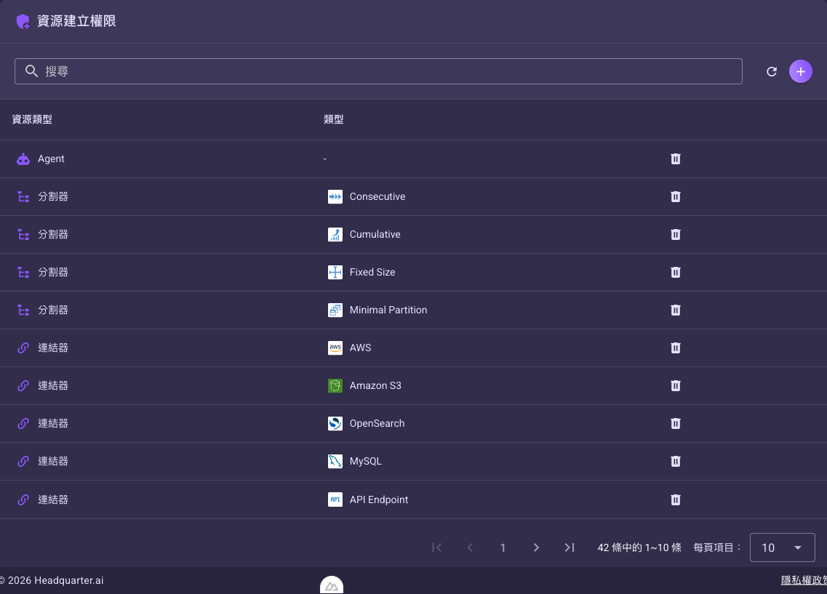Select the Agent row text
The image size is (827, 594).
tap(51, 158)
